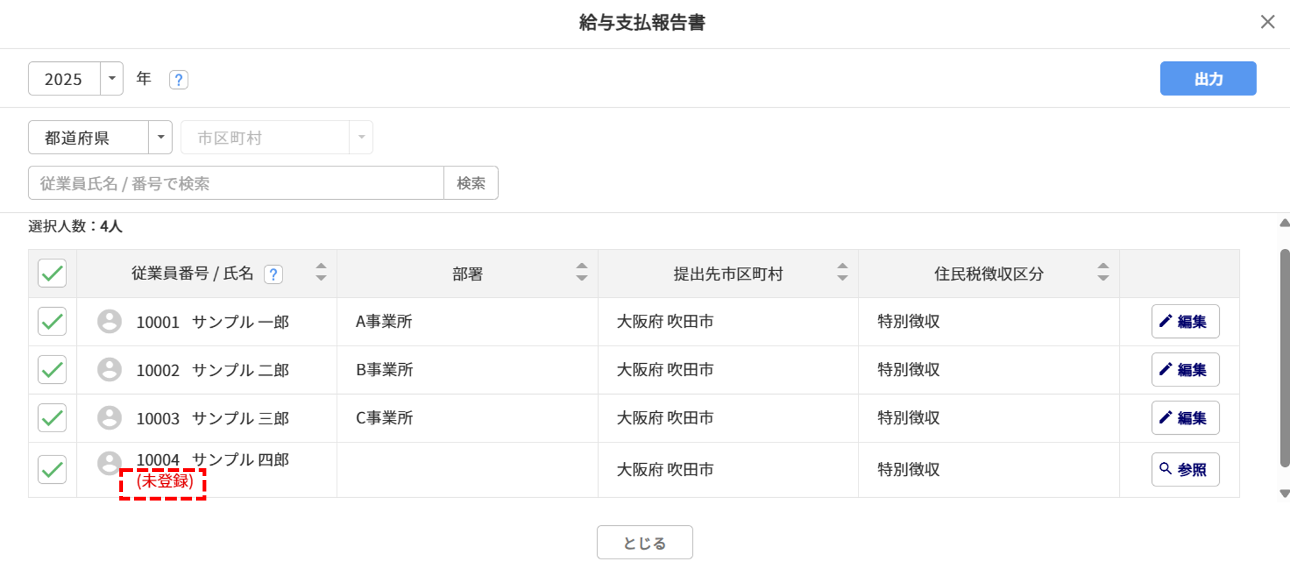The image size is (1290, 576).
Task: Click 編集 for サンプル 二郎
Action: click(1185, 370)
